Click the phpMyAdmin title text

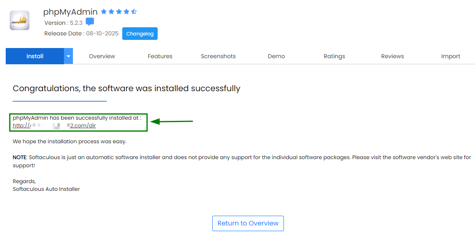pos(70,12)
